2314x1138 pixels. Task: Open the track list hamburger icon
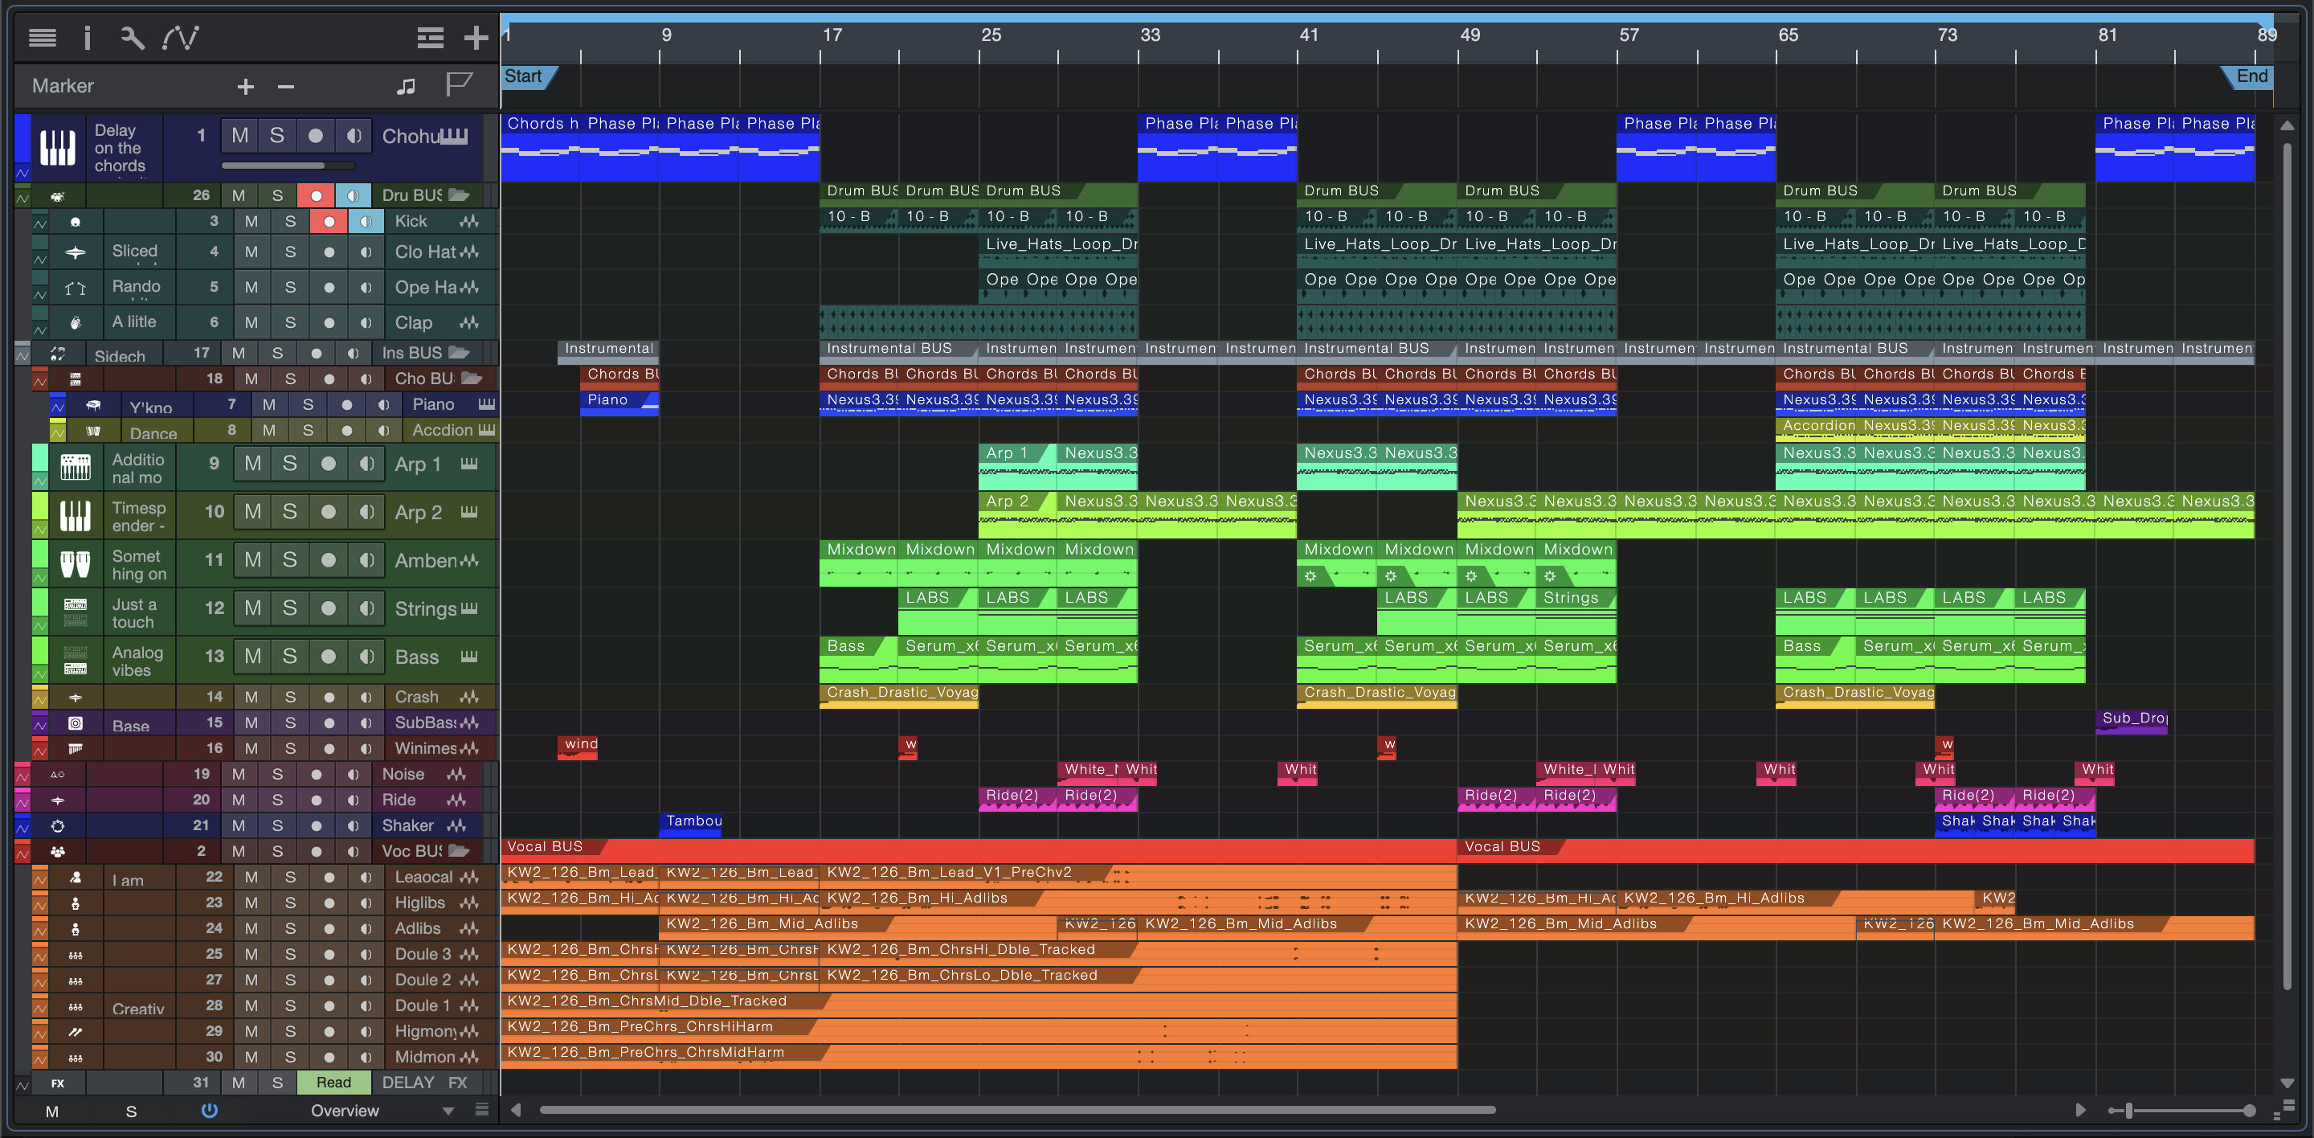tap(41, 37)
